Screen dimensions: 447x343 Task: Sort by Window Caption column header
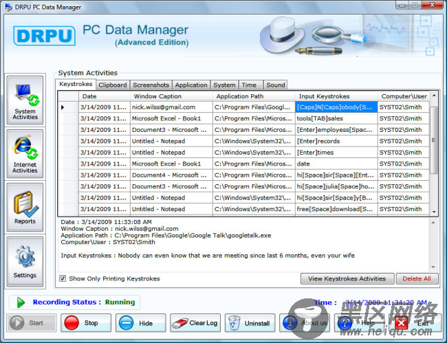tap(171, 96)
